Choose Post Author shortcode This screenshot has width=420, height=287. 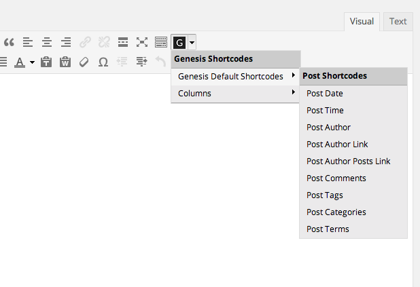click(353, 128)
